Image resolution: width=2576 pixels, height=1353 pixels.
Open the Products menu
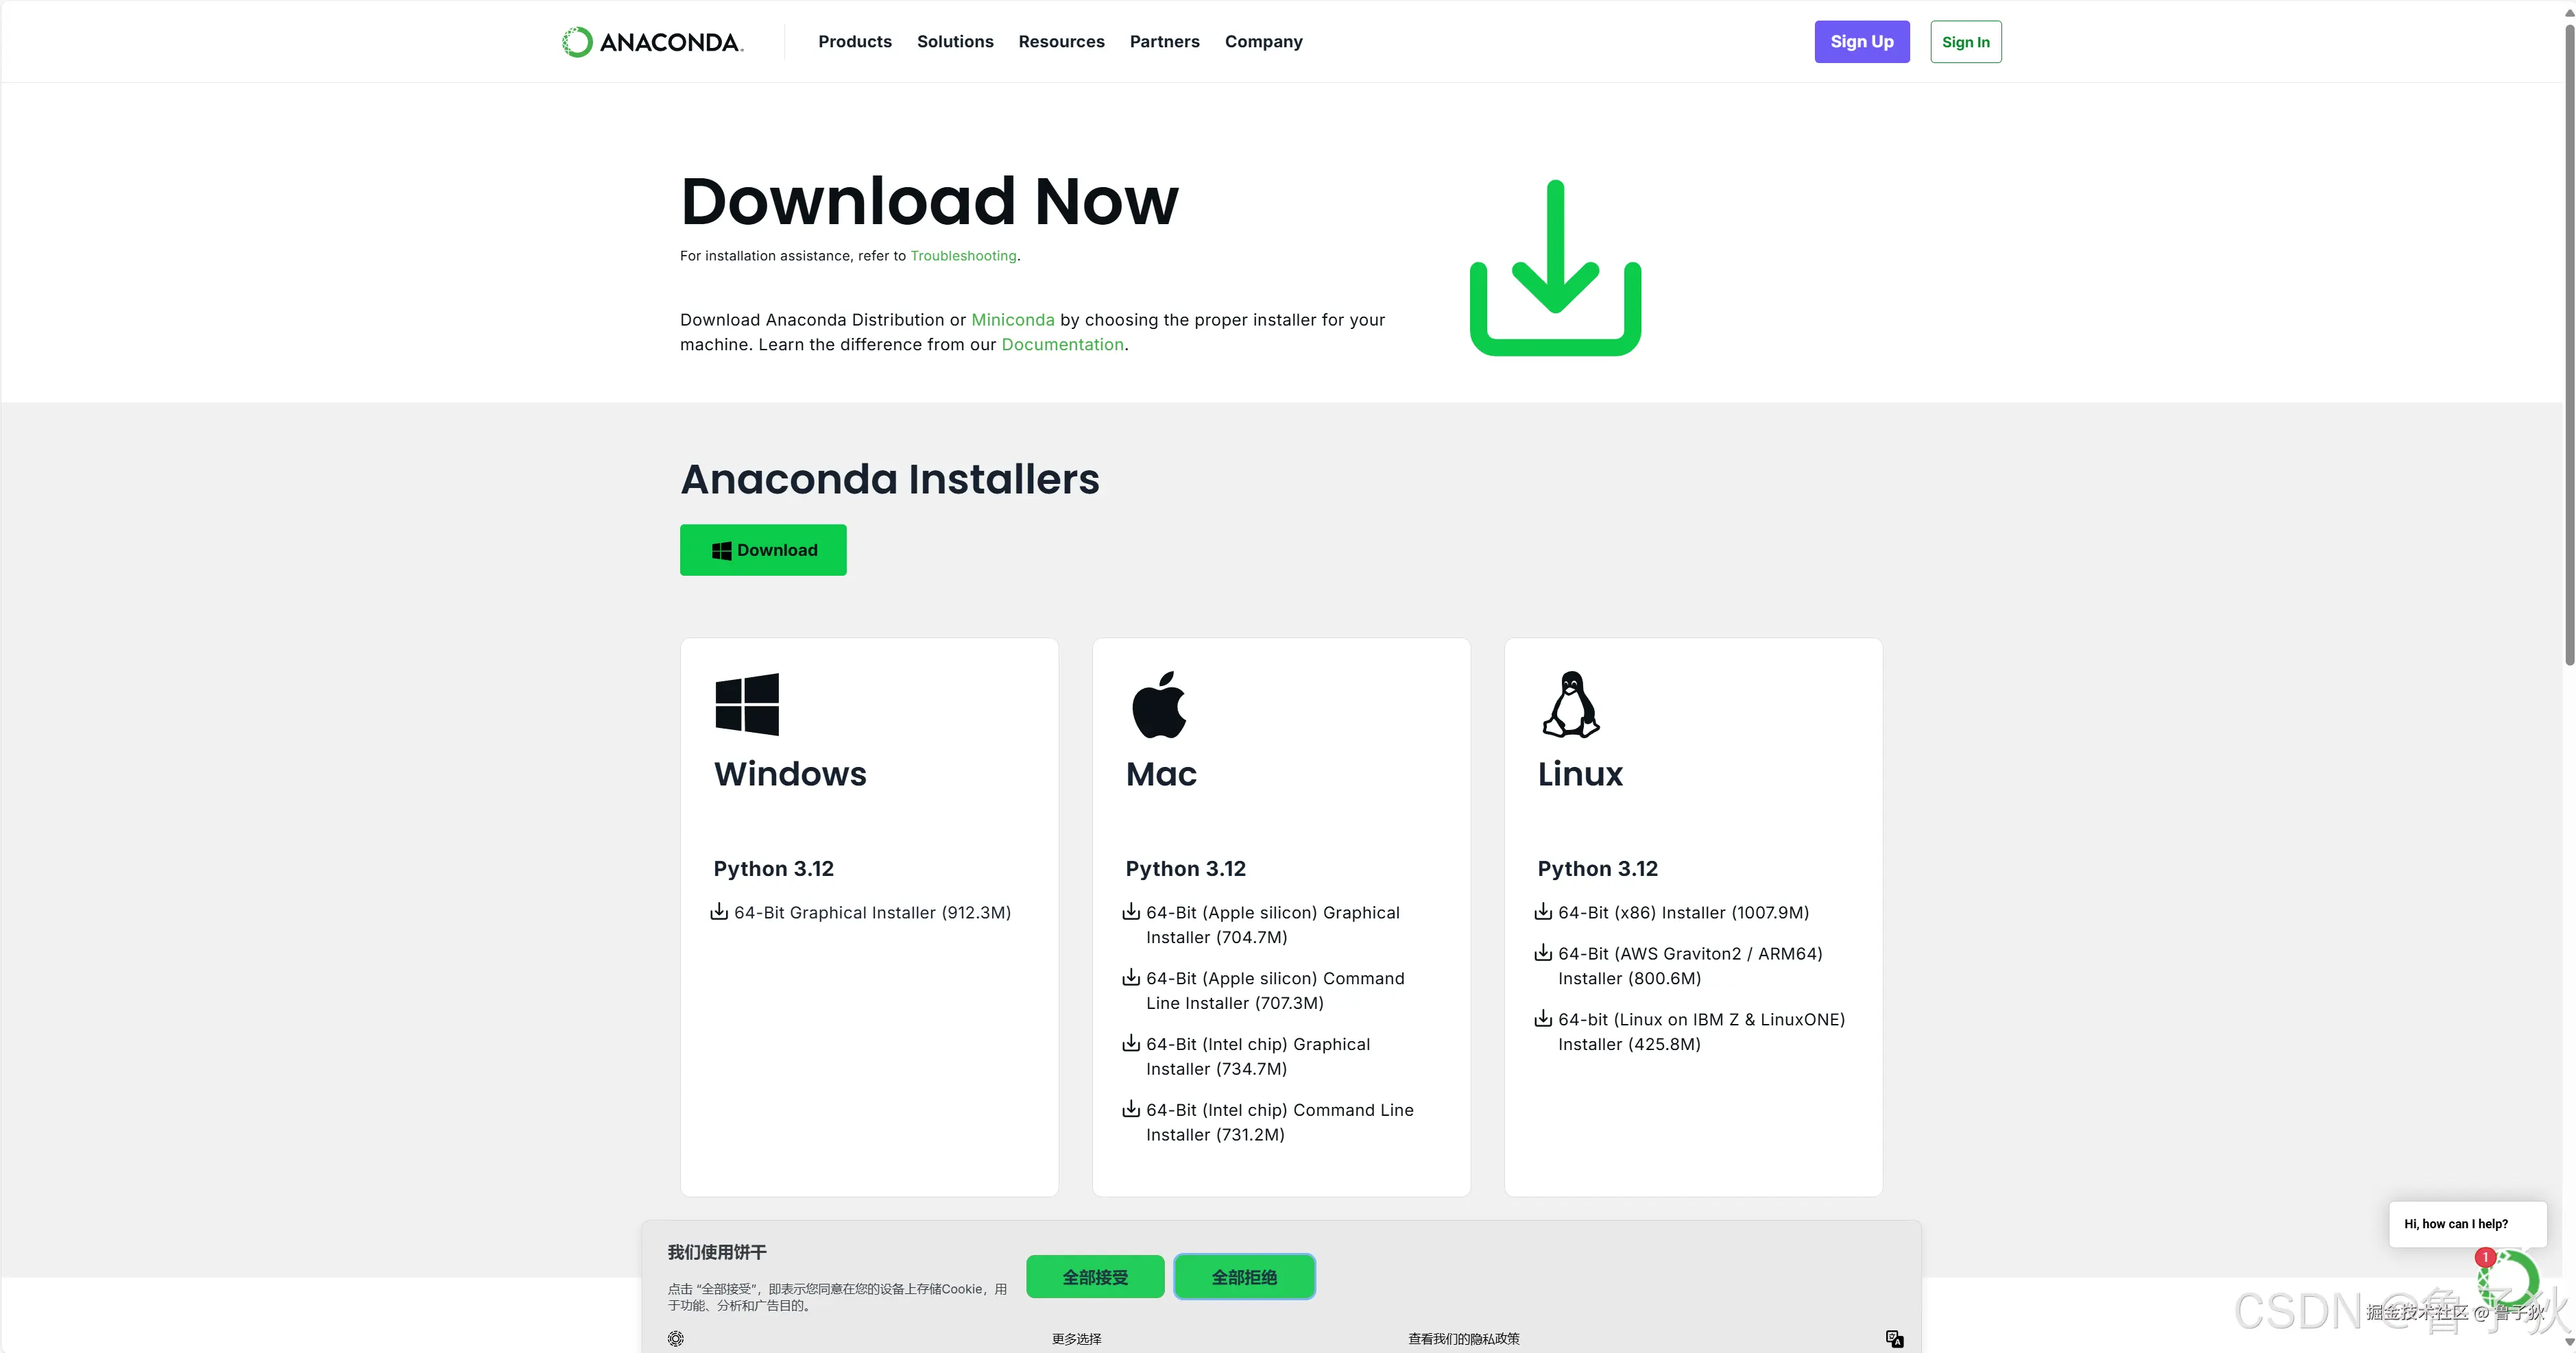855,42
